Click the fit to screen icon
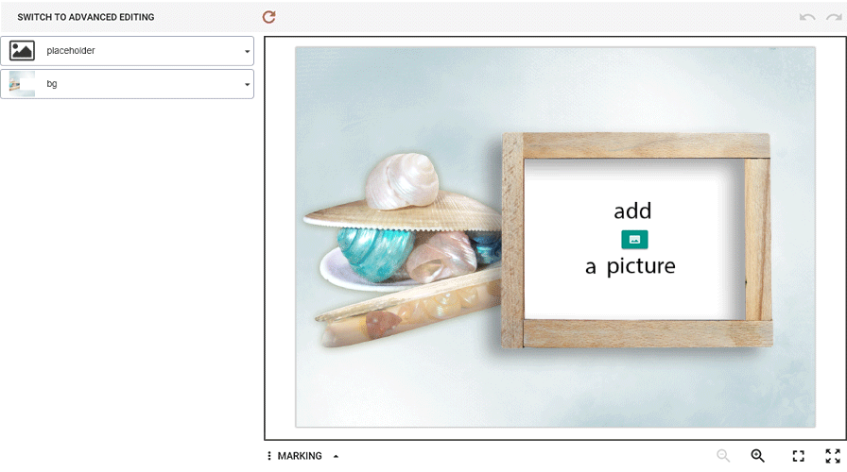Screen dimensions: 847x472 pyautogui.click(x=799, y=456)
